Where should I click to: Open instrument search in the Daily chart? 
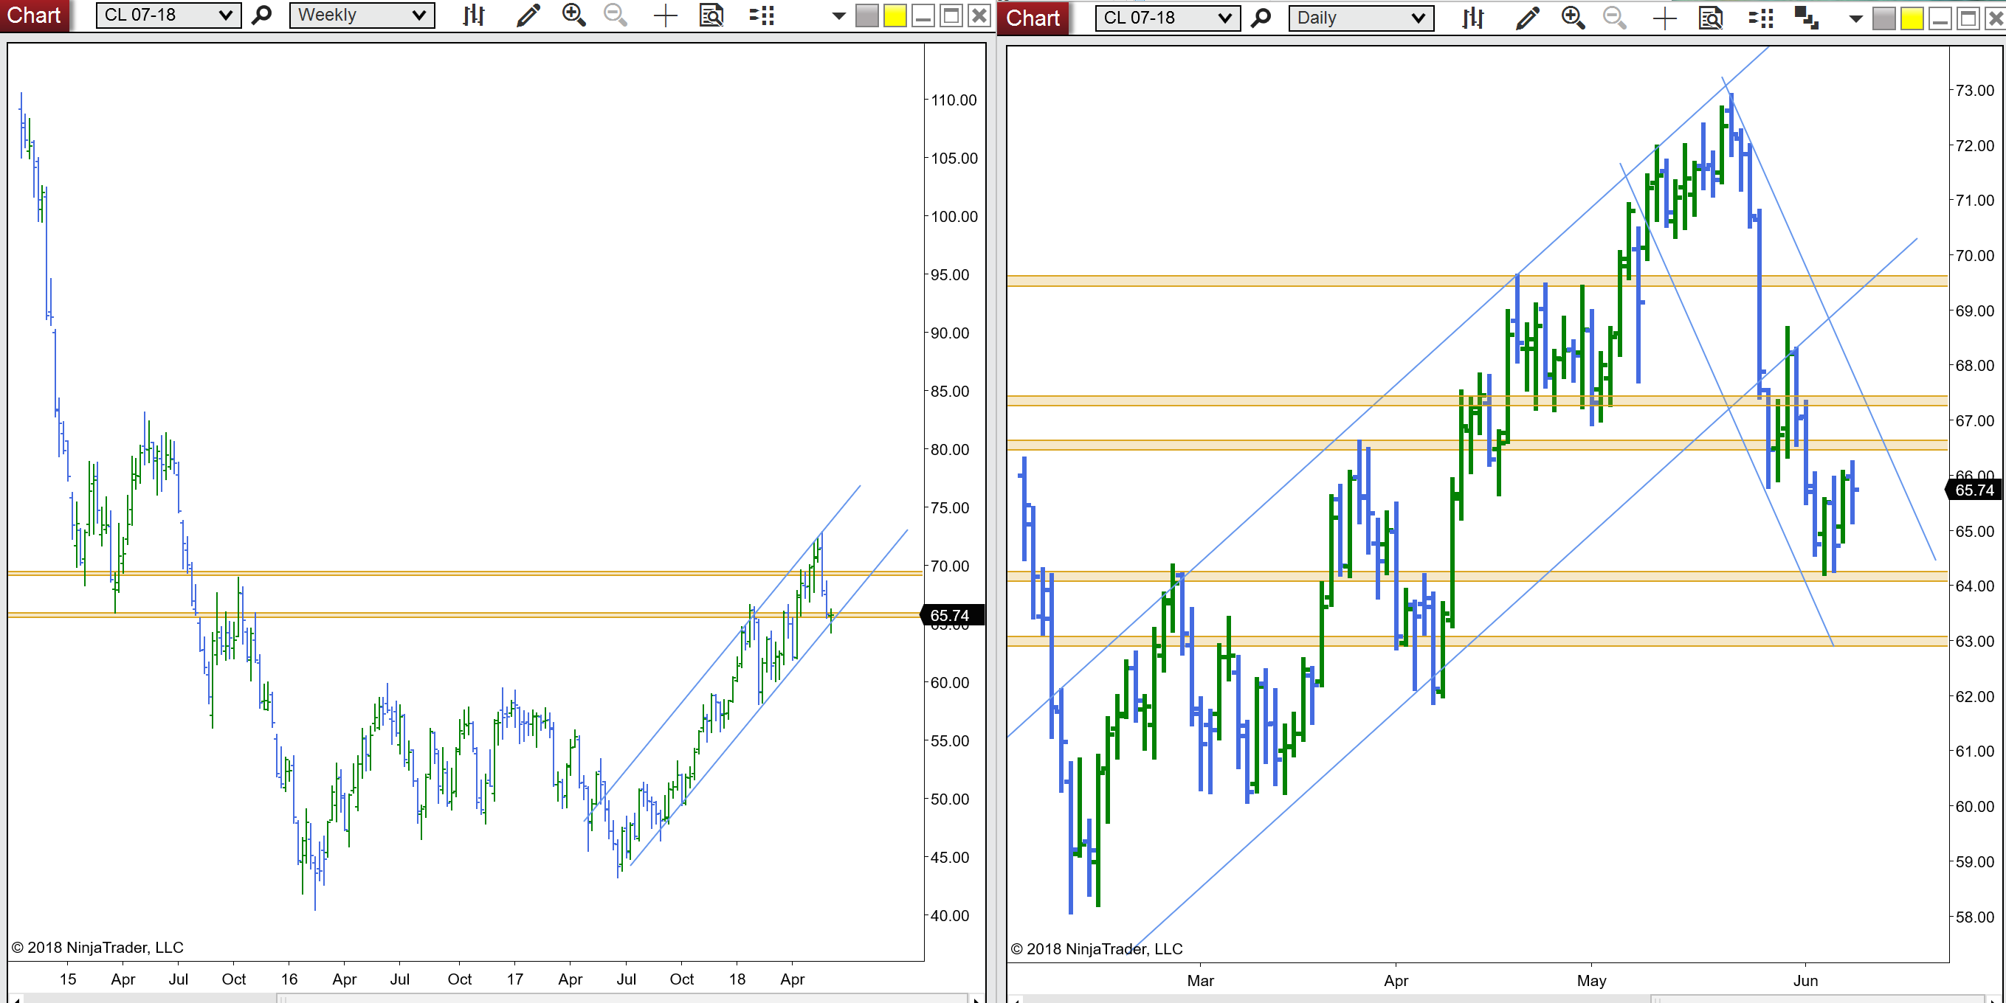(1260, 18)
